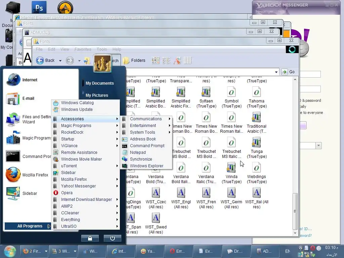
Task: Select Synchronize in Accessories
Action: 146,159
